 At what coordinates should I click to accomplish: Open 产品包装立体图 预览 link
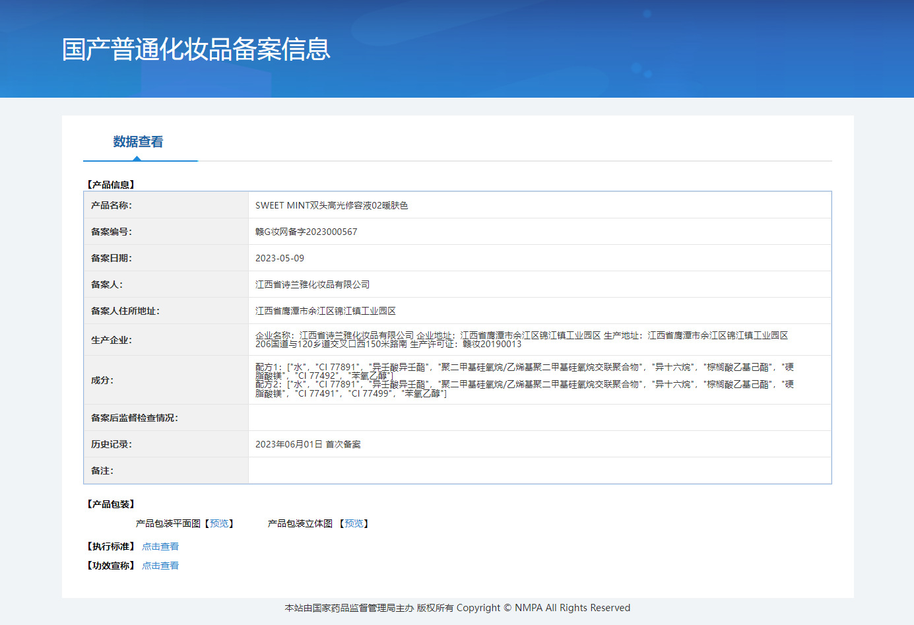click(x=354, y=523)
